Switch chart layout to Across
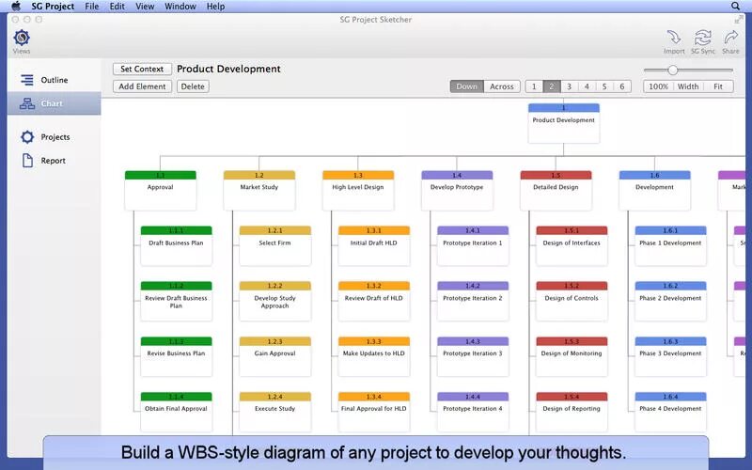The image size is (752, 470). [x=502, y=86]
